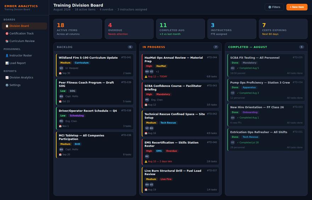The width and height of the screenshot is (312, 200).
Task: Click the Division Analytics graph icon
Action: 7,77
